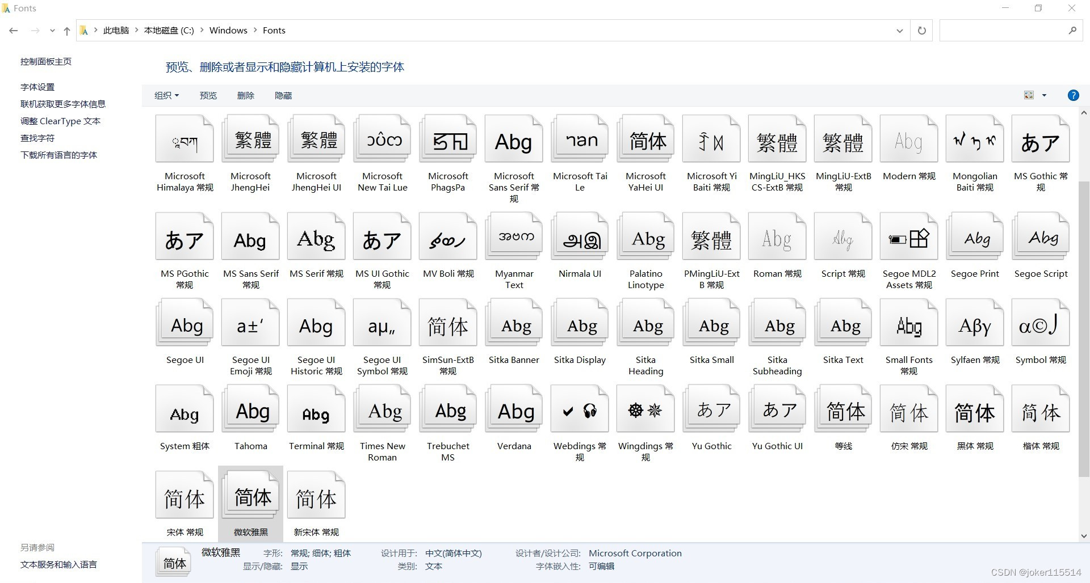Select the 等线 font icon

click(843, 409)
